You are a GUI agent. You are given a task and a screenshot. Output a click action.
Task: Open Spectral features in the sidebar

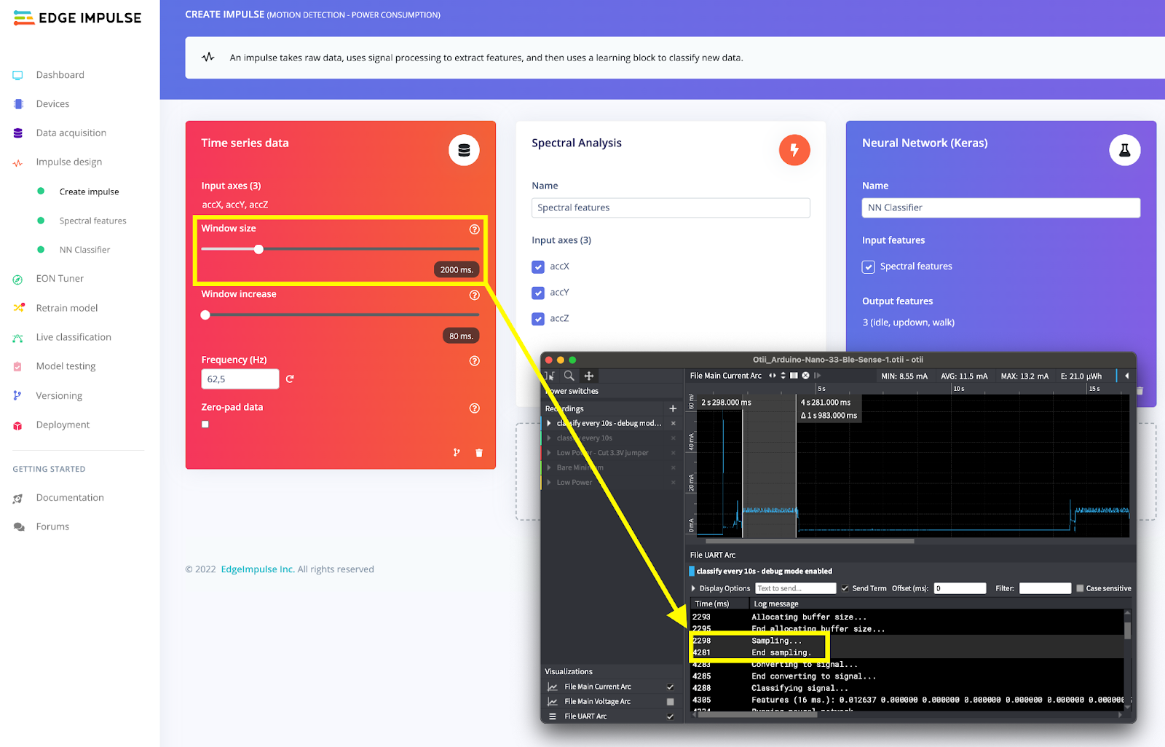92,221
